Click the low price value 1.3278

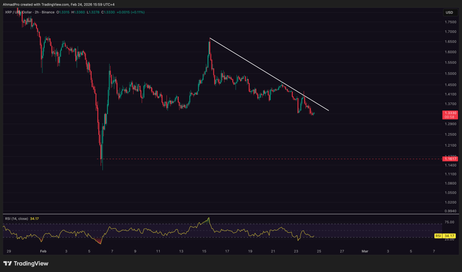coord(93,13)
